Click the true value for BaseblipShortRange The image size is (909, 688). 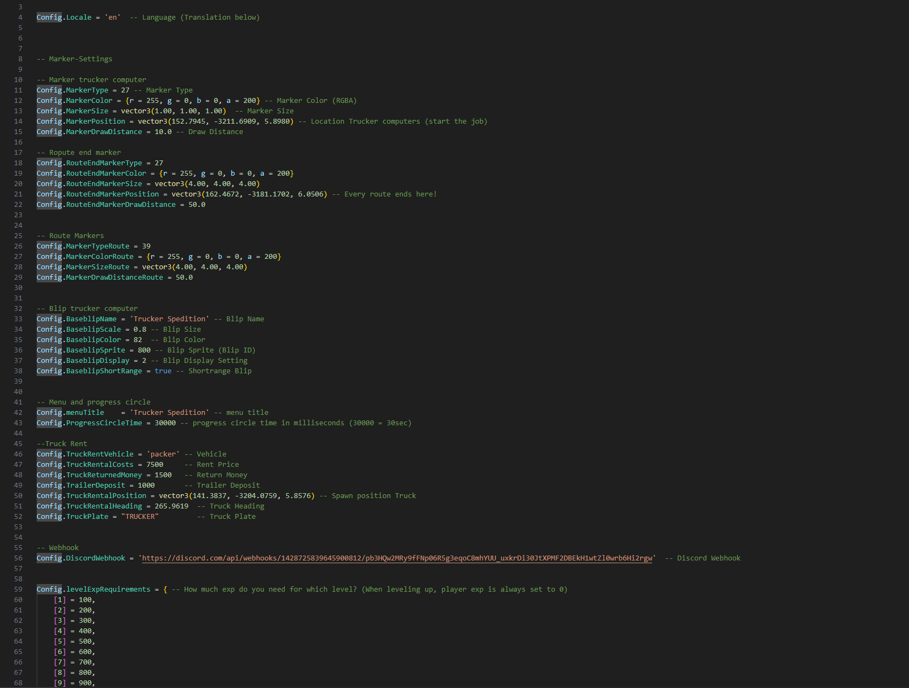click(x=163, y=371)
